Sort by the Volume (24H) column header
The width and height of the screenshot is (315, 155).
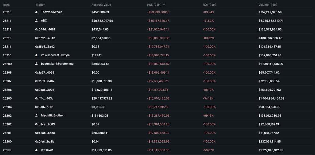(x=268, y=5)
